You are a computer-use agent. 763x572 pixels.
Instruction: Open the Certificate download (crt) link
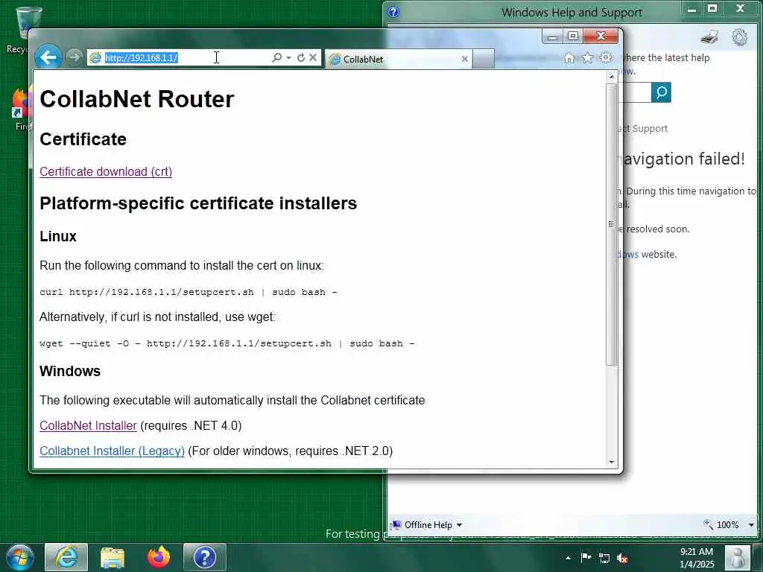coord(106,172)
